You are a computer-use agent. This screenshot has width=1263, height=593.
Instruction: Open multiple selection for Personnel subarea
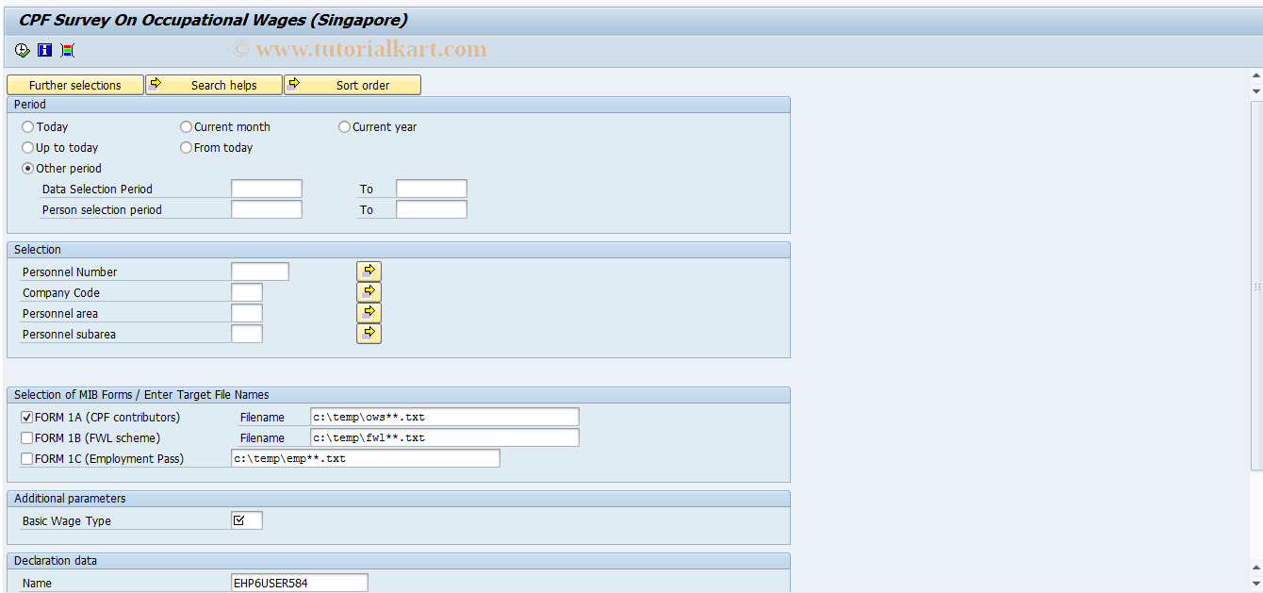coord(369,333)
